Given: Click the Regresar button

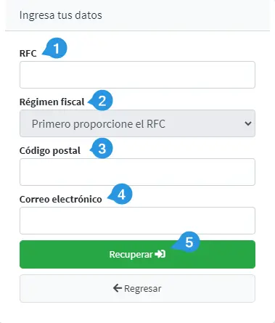Looking at the screenshot, I should pyautogui.click(x=137, y=288).
